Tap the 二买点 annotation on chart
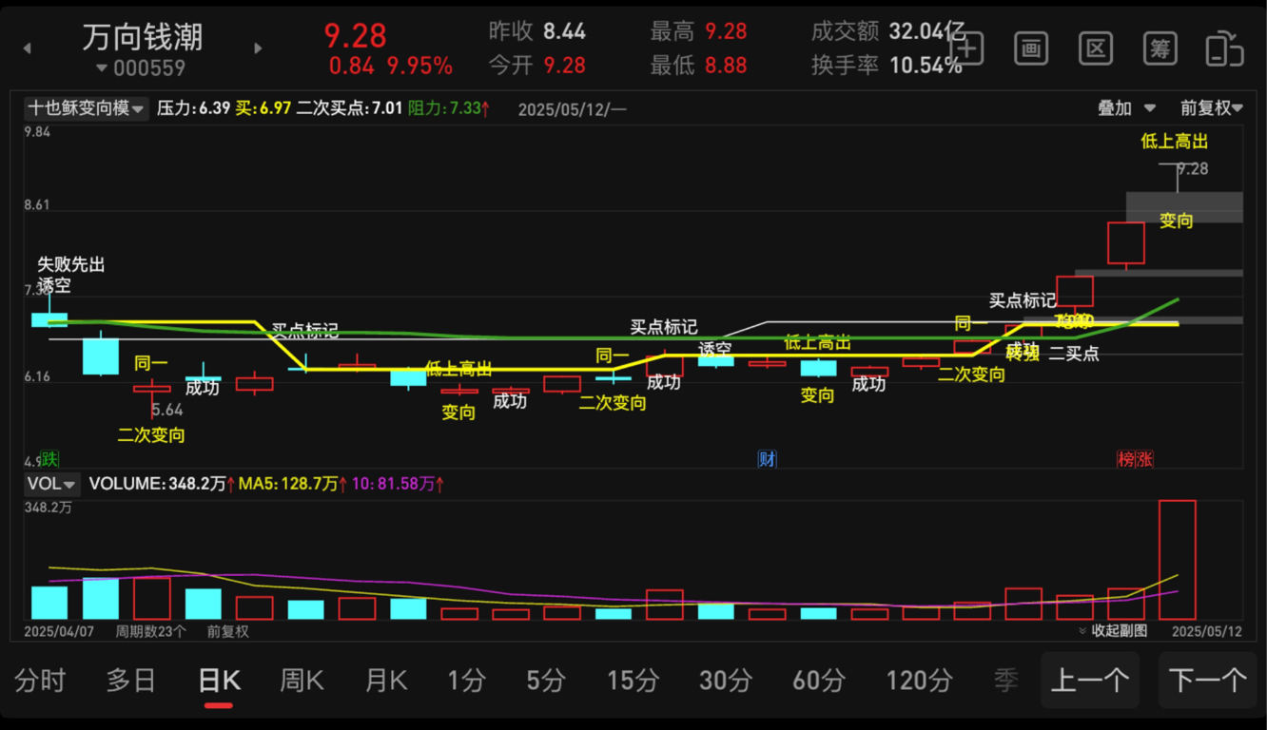Screen dimensions: 1267x730 [1074, 354]
